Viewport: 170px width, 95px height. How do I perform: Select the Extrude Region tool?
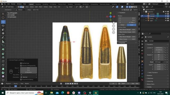pos(3,50)
